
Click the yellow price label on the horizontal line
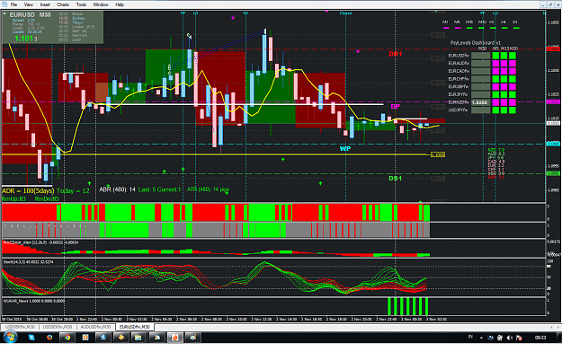pos(438,155)
